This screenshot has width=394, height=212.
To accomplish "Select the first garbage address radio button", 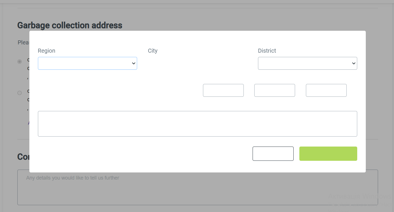I will (19, 61).
